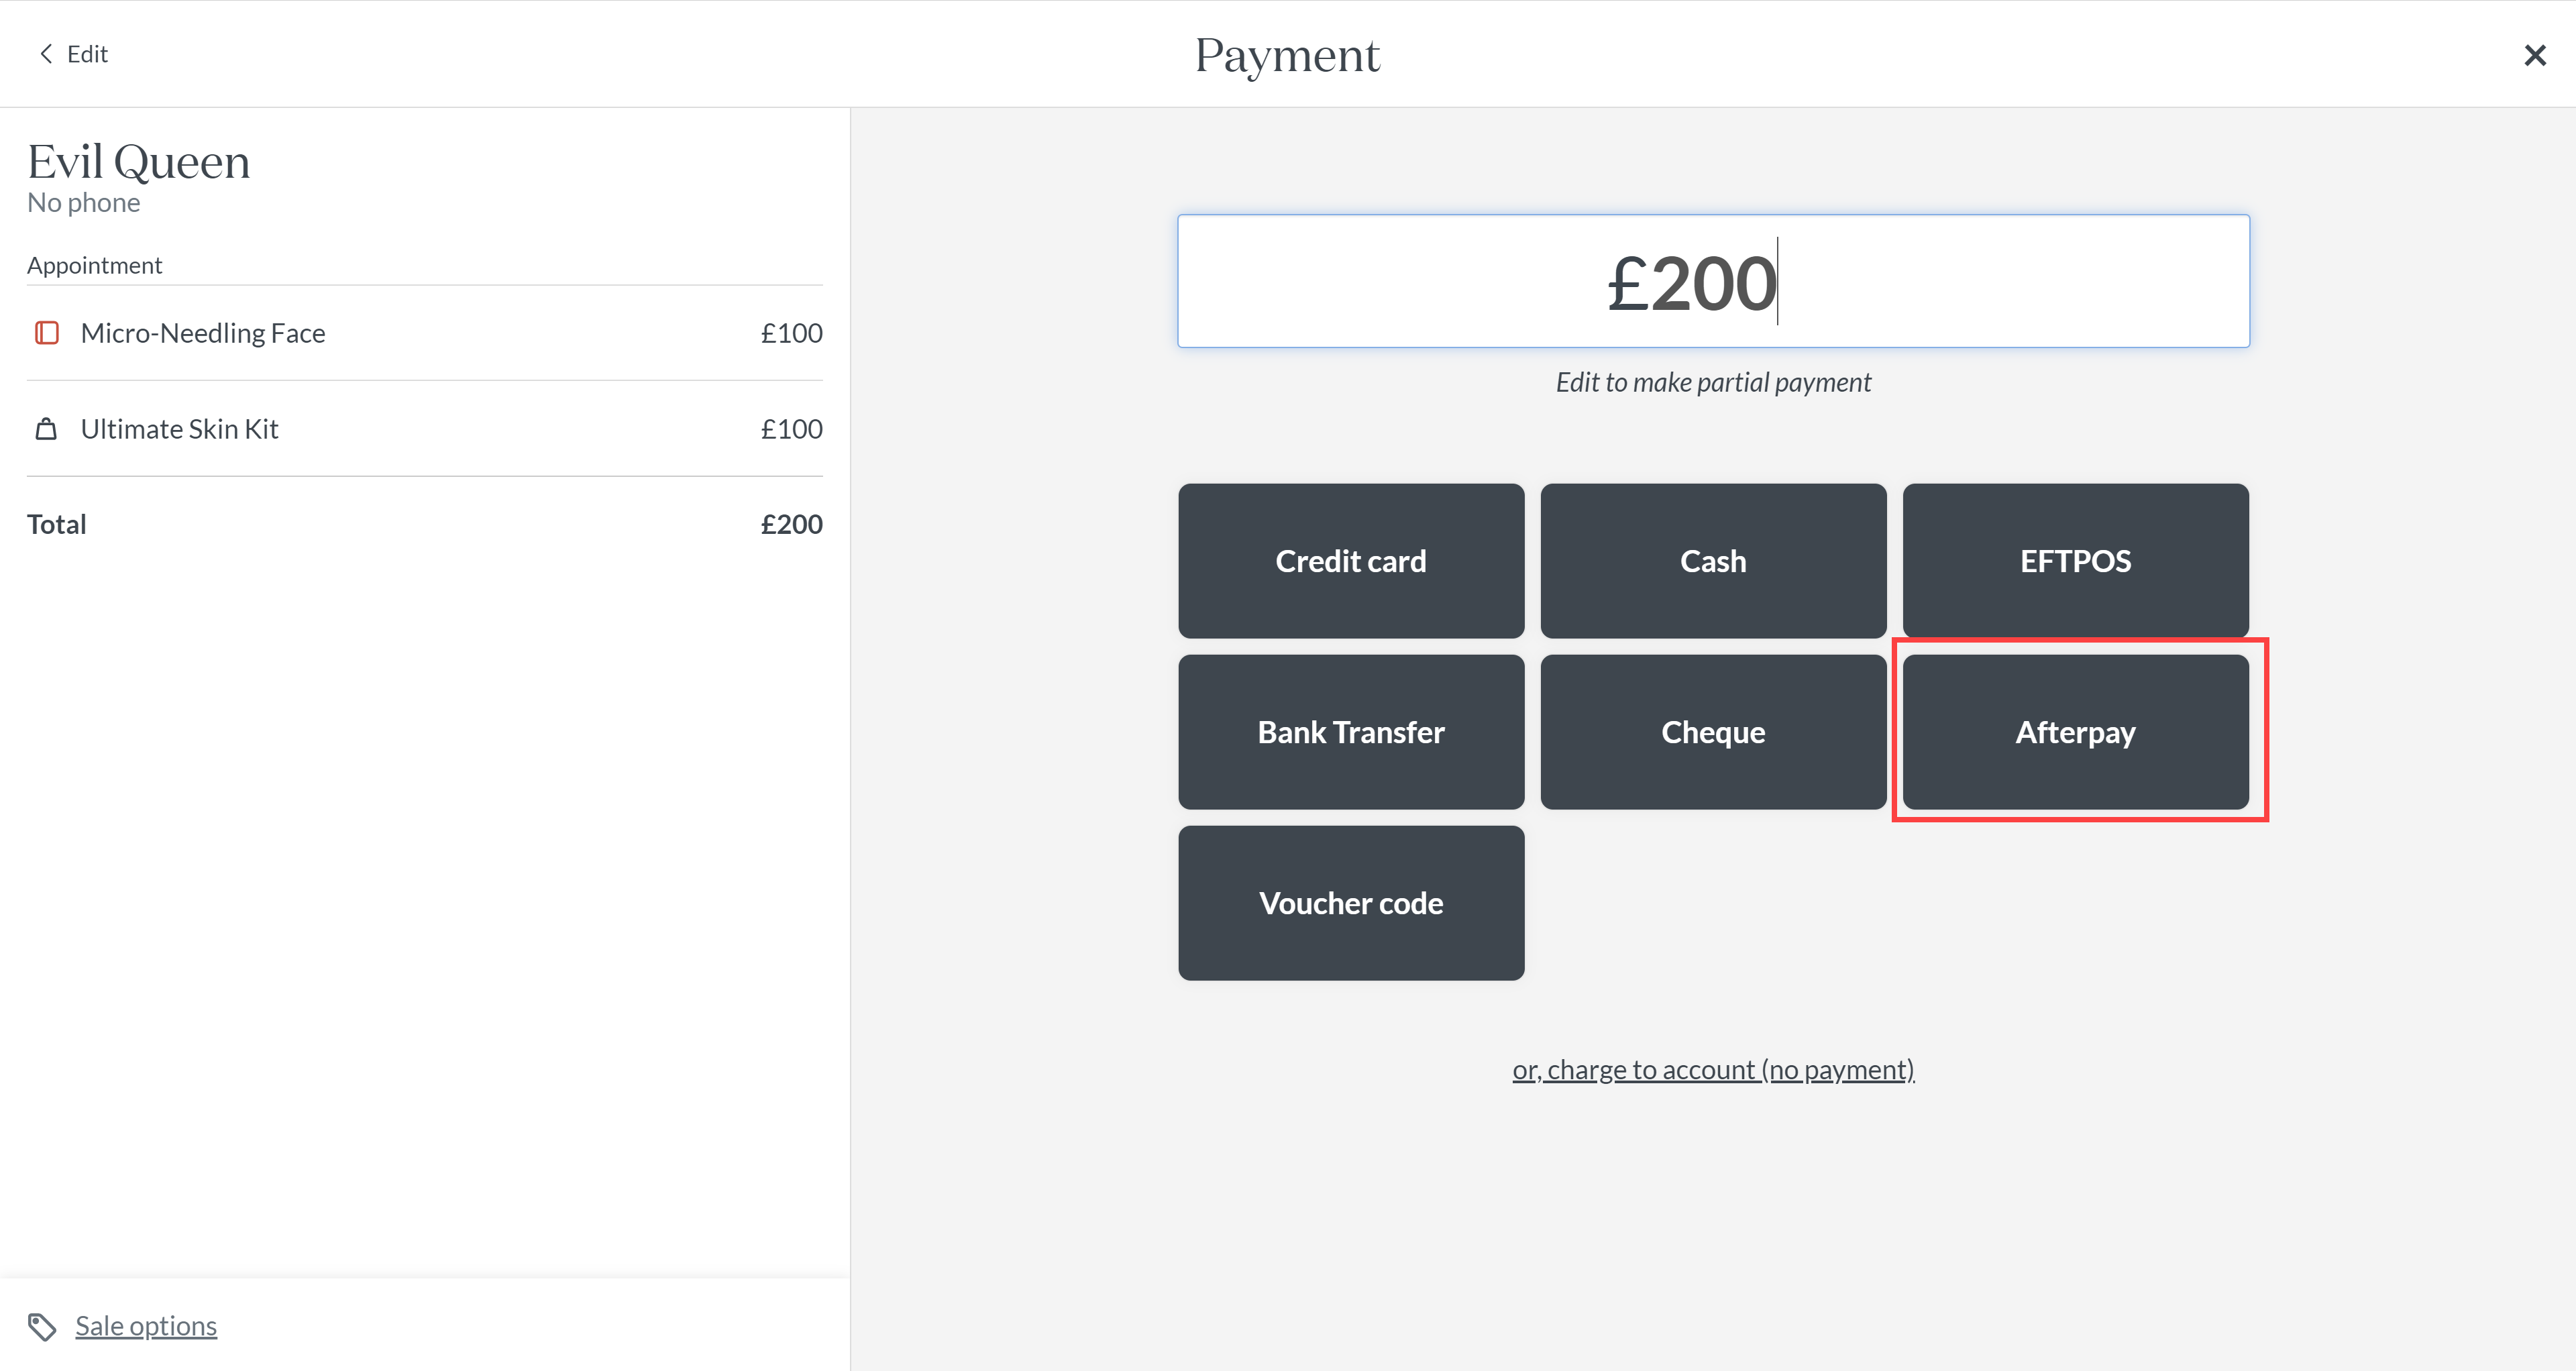Image resolution: width=2576 pixels, height=1371 pixels.
Task: Click Voucher code payment option
Action: click(x=1351, y=903)
